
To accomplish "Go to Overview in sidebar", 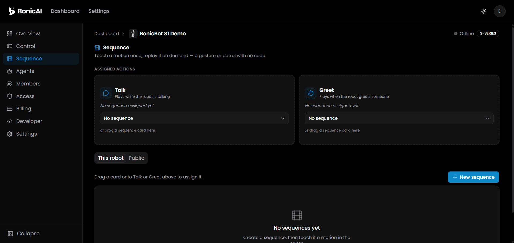I will (x=41, y=34).
